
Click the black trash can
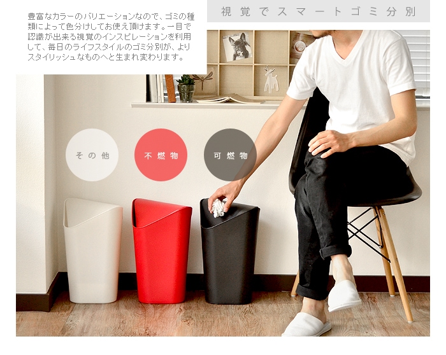tap(230, 252)
